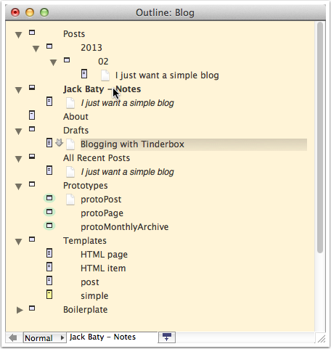Click the green prototype icon for protoPost

[x=49, y=198]
